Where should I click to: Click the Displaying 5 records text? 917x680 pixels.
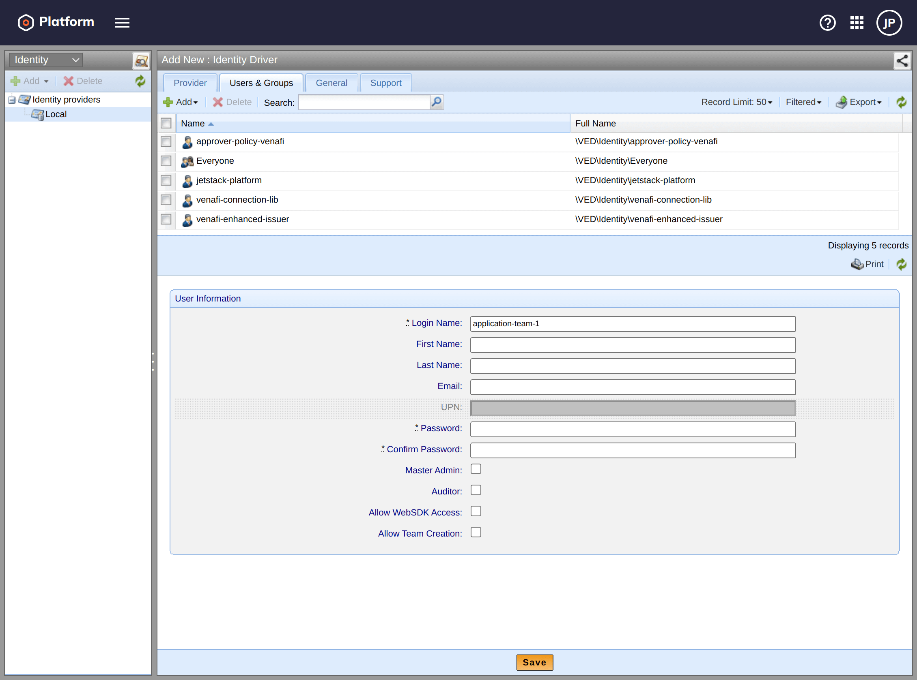868,245
